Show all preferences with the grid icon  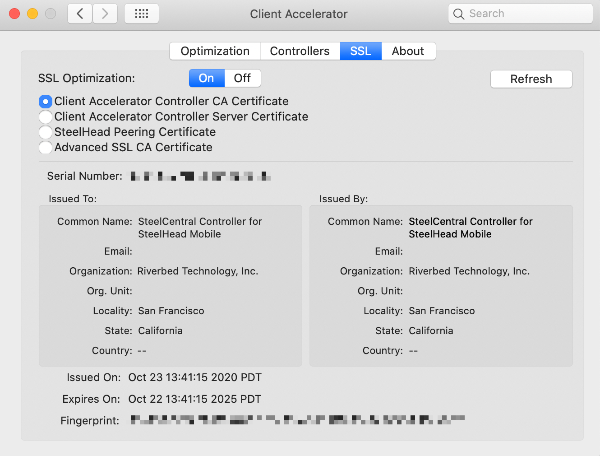tap(142, 14)
